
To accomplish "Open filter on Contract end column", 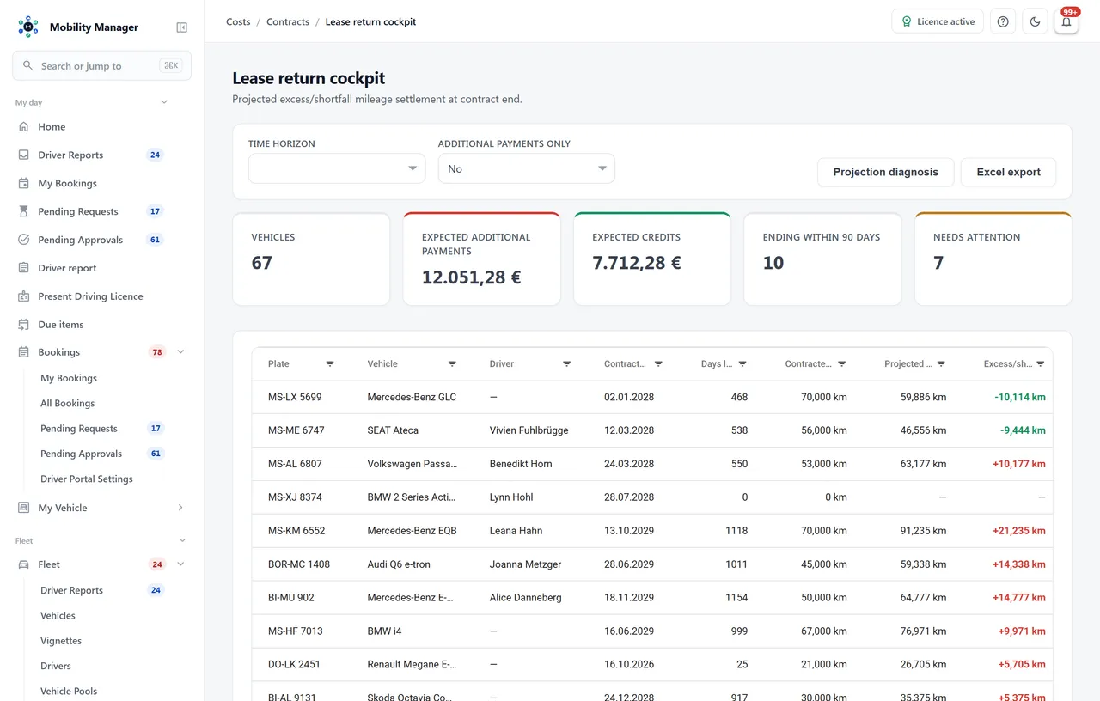I will [658, 364].
